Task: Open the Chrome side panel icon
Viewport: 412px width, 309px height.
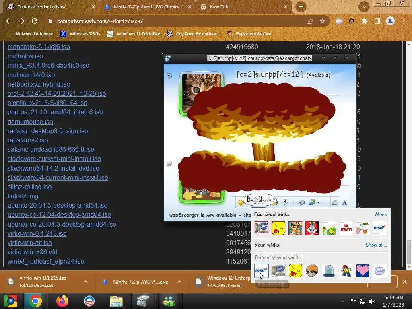Action: coord(377,21)
